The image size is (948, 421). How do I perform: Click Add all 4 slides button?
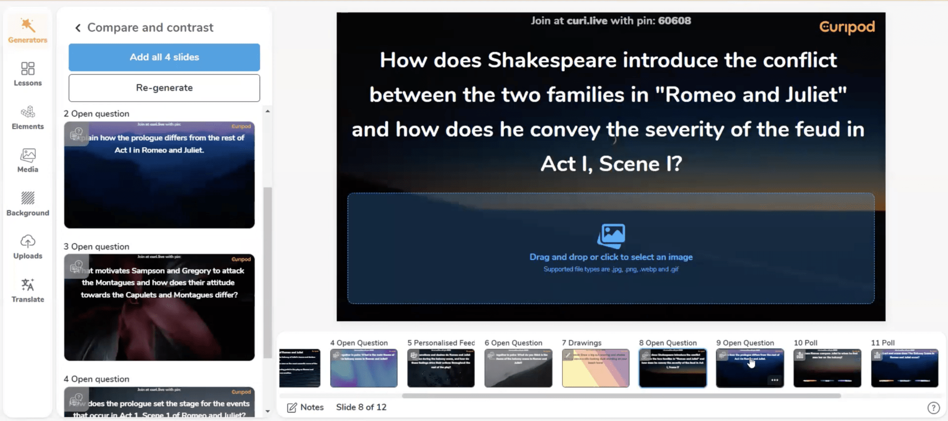tap(164, 57)
